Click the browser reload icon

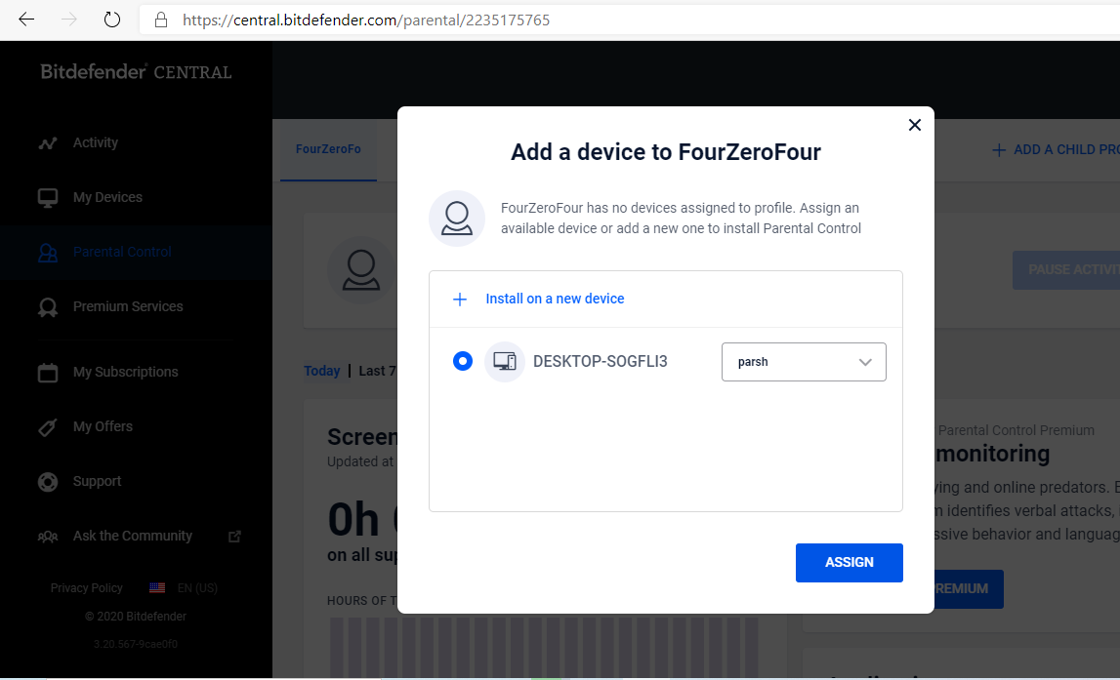pyautogui.click(x=112, y=20)
